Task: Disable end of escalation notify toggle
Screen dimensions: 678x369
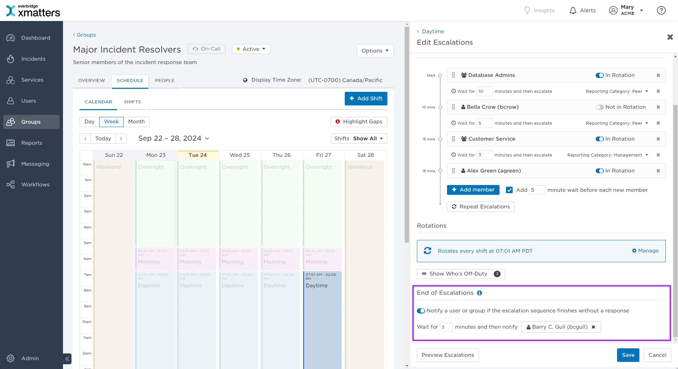Action: (421, 311)
